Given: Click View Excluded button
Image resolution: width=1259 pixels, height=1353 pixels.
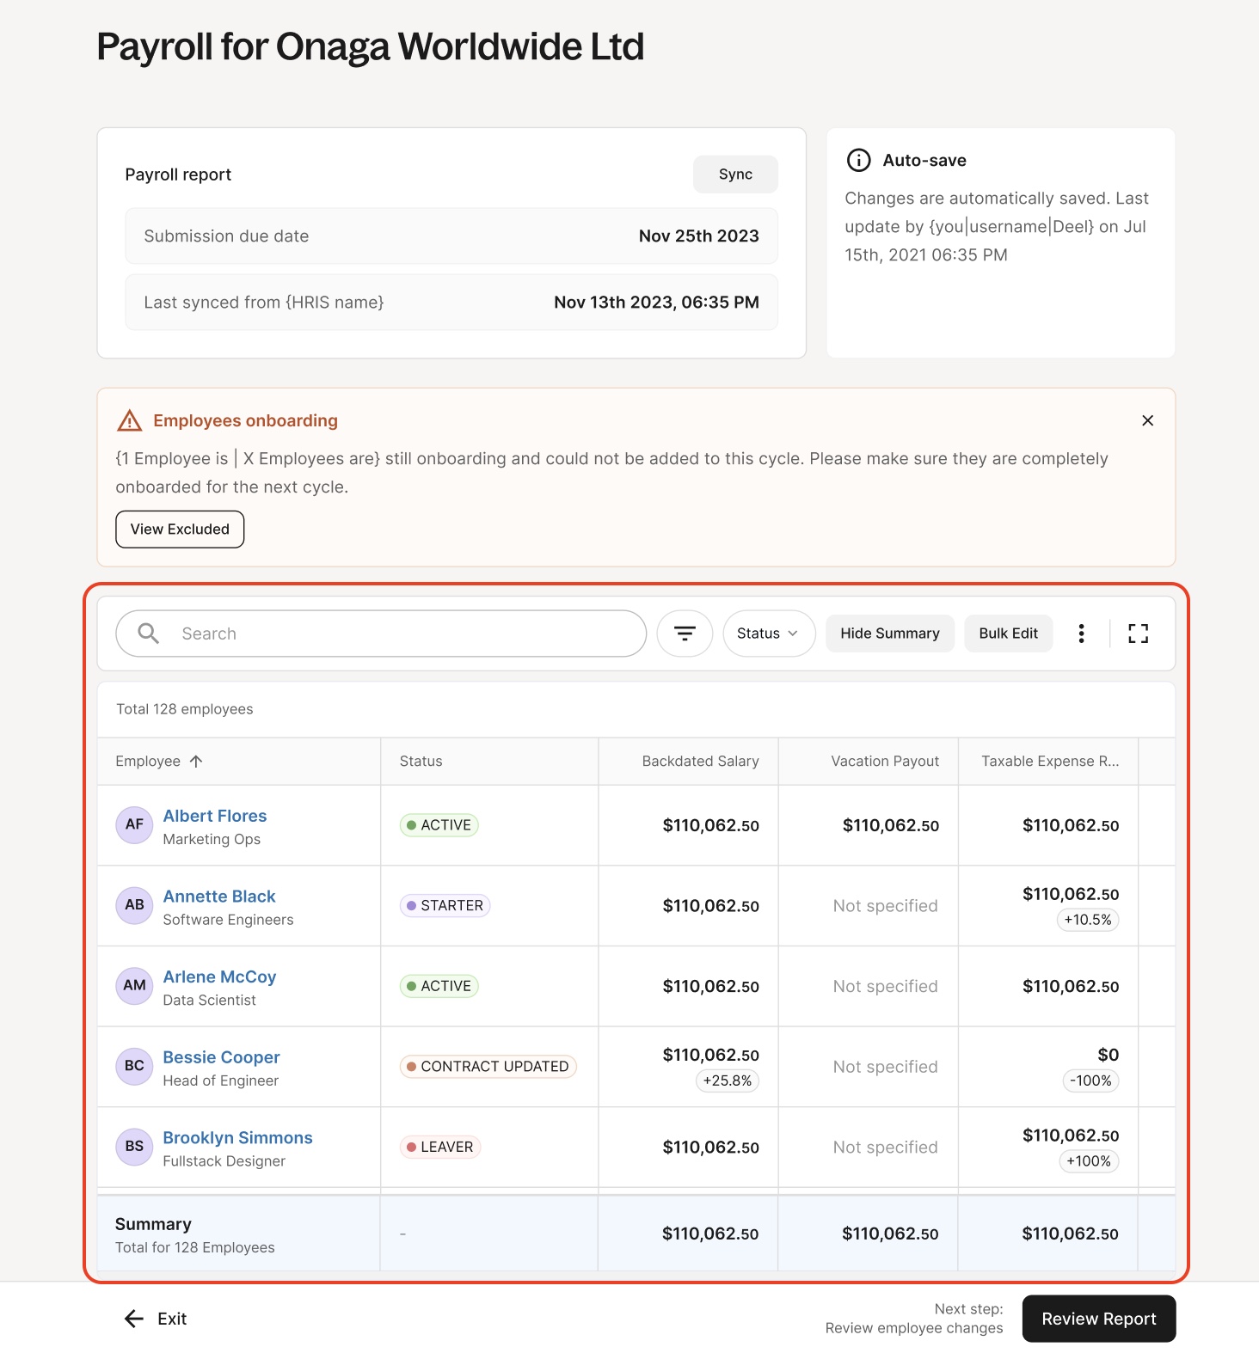Looking at the screenshot, I should (180, 530).
